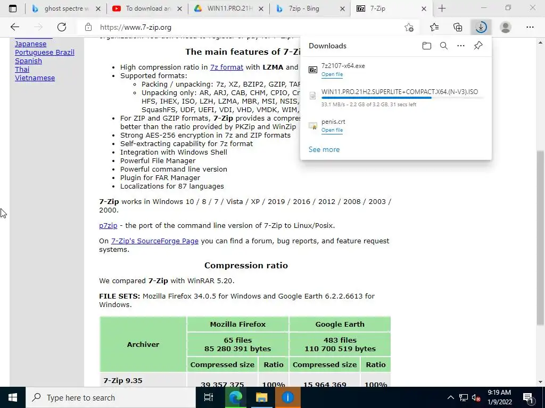Screen dimensions: 545x408
Task: Click the muted volume tray icon
Action: 476,397
